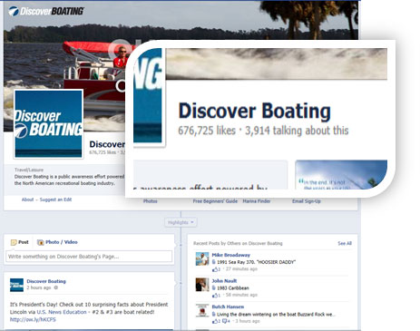Open Mike Broadaway's profile thumbnail

click(202, 259)
